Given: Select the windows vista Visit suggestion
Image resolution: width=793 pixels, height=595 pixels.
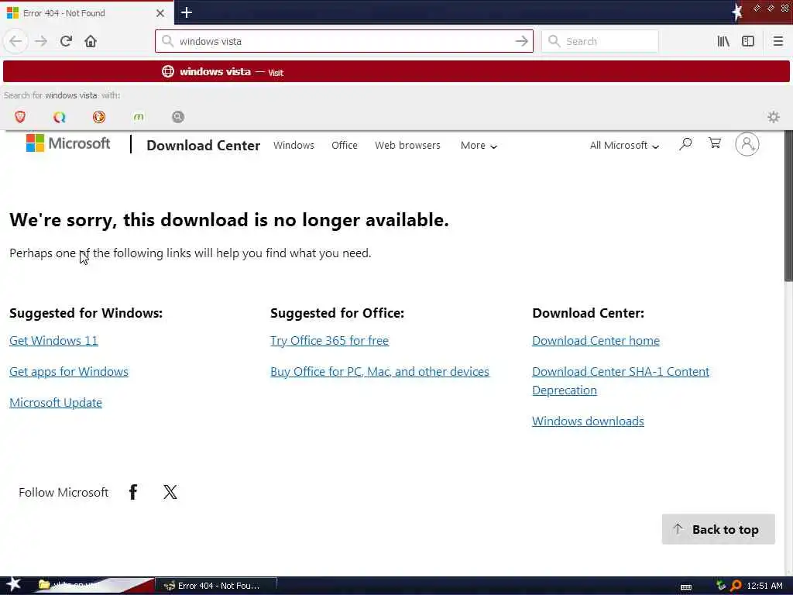Looking at the screenshot, I should pos(396,72).
